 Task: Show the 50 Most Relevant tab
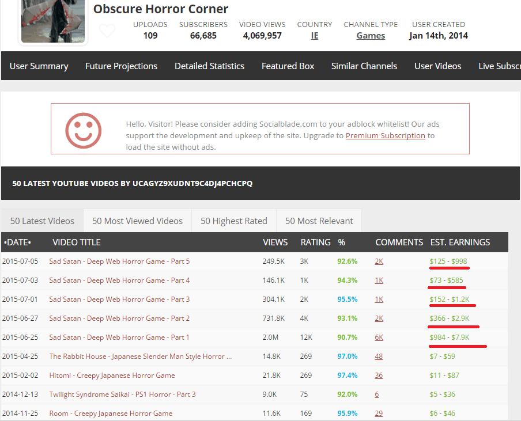point(319,221)
